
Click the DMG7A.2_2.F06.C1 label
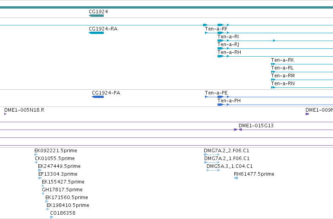point(227,151)
